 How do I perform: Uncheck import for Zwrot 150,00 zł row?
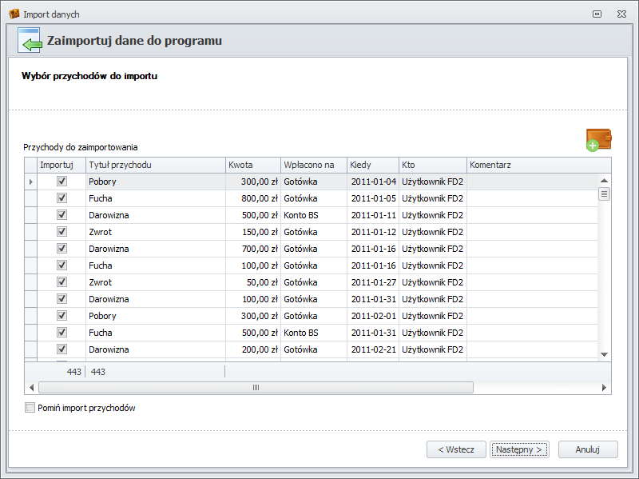(x=62, y=232)
